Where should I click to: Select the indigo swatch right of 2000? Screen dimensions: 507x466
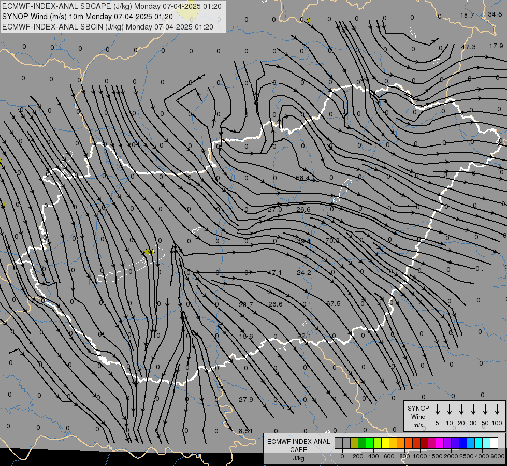tap(455, 443)
